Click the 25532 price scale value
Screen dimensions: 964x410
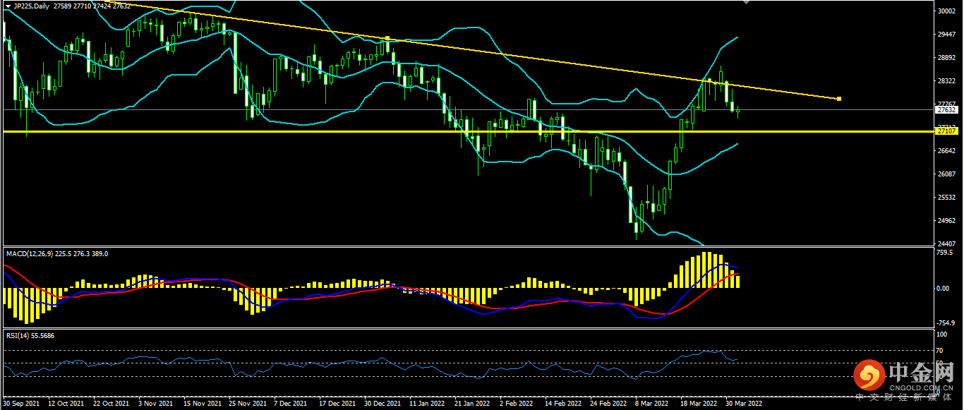(x=946, y=198)
